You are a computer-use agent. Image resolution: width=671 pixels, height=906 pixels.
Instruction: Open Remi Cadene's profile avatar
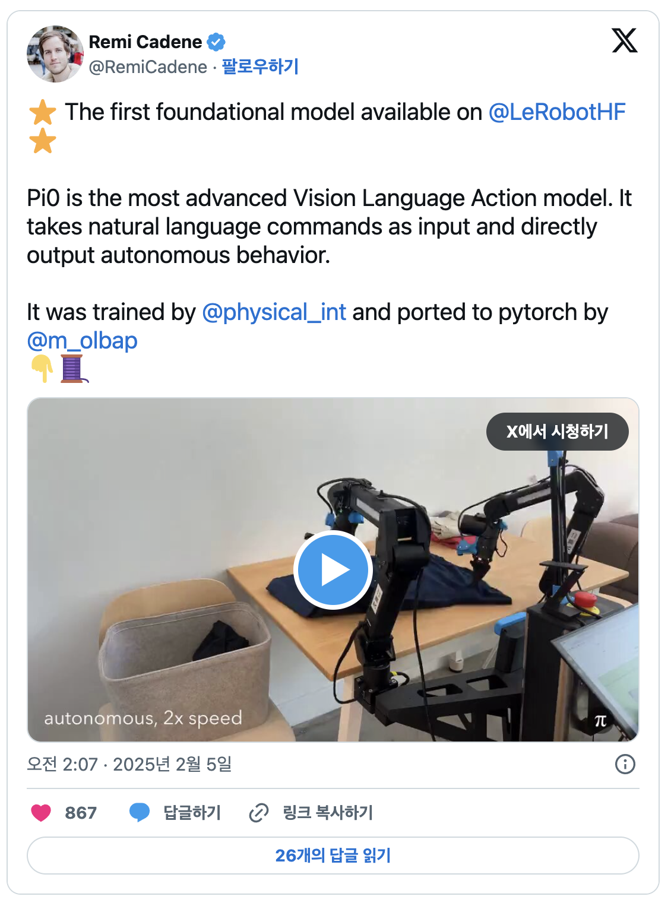pyautogui.click(x=55, y=54)
